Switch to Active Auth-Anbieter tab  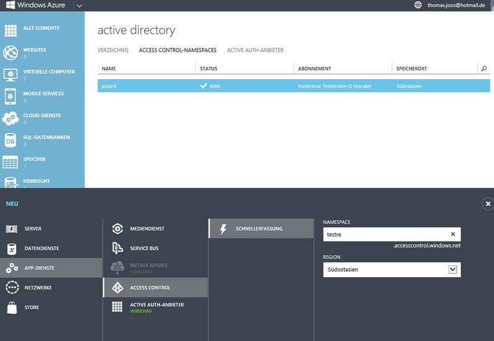coord(255,50)
